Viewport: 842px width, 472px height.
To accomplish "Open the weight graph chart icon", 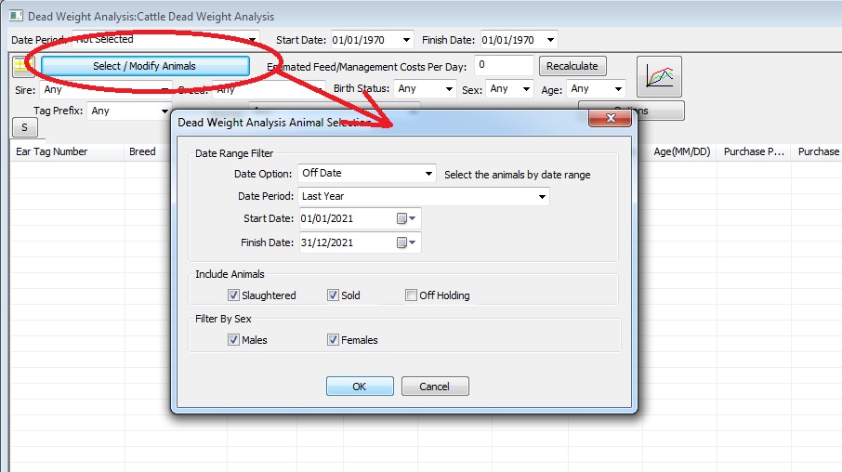I will click(x=659, y=77).
